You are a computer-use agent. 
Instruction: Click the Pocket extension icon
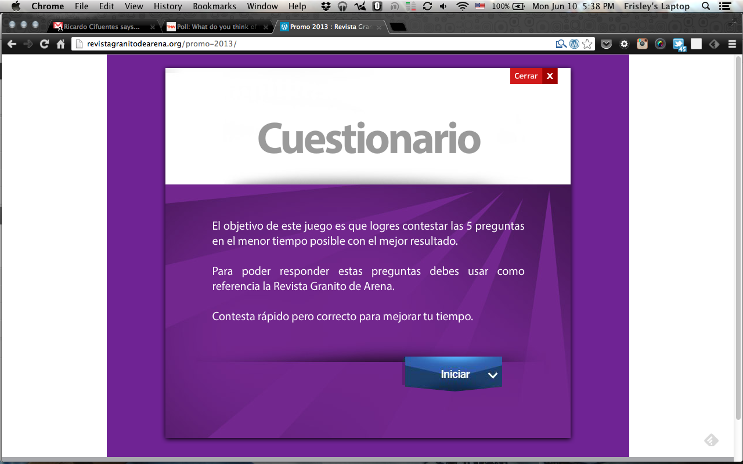click(x=606, y=44)
